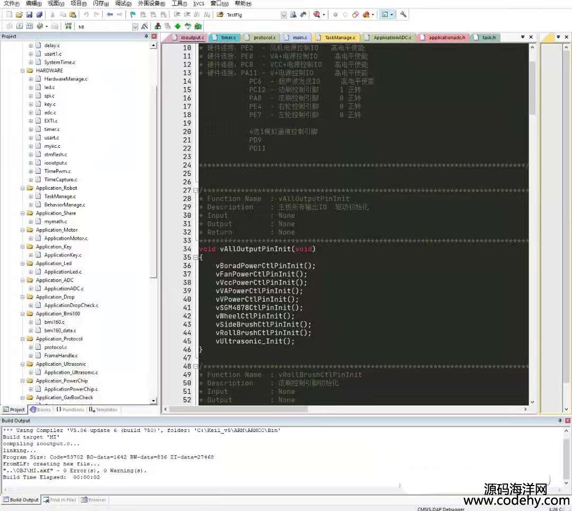Open the 文件 (File) menu

[11, 3]
